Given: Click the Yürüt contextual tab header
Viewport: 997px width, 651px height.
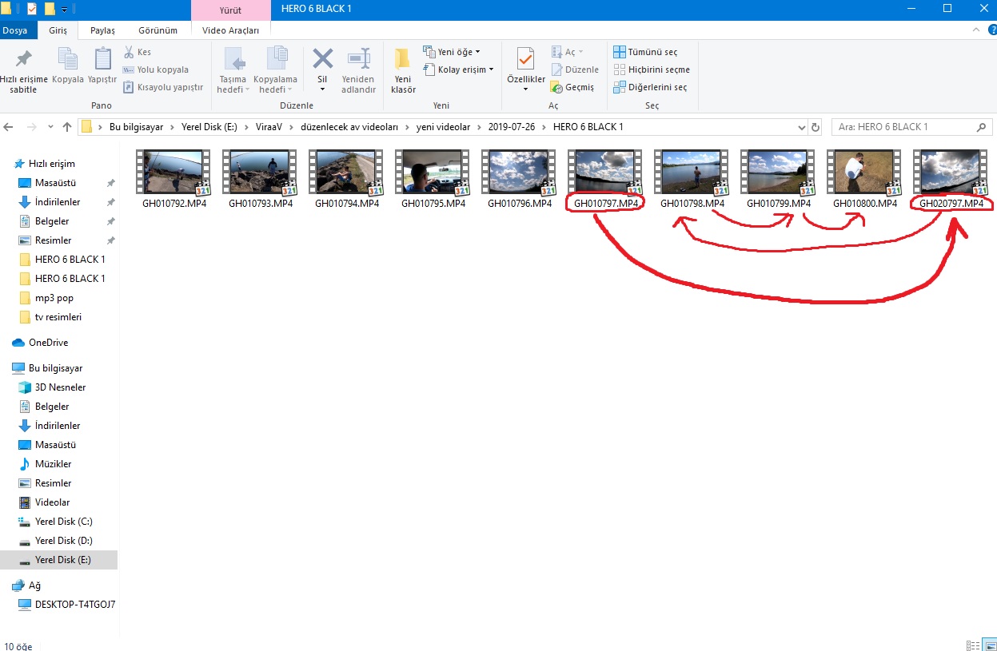Looking at the screenshot, I should pyautogui.click(x=230, y=10).
